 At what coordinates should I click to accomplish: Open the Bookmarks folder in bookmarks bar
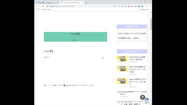pyautogui.click(x=47, y=10)
